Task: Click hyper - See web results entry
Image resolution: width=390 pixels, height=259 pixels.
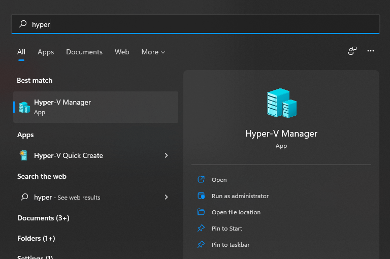Action: 96,197
